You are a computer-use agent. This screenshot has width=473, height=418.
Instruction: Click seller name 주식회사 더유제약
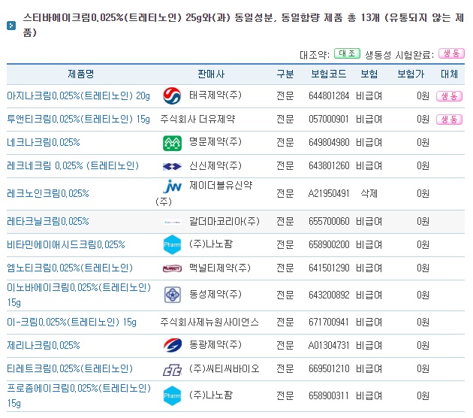[197, 119]
